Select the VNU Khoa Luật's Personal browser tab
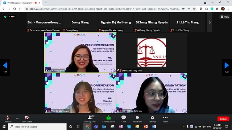 [22, 3]
